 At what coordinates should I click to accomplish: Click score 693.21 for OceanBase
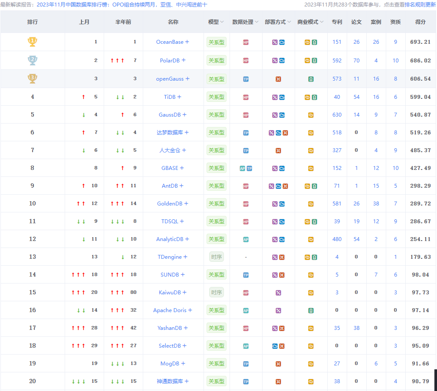[420, 42]
